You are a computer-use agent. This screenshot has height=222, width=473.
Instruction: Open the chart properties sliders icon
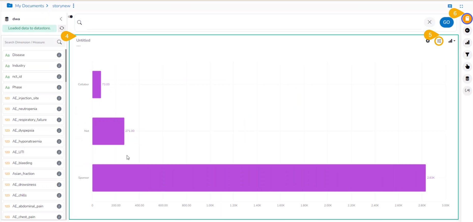(439, 41)
